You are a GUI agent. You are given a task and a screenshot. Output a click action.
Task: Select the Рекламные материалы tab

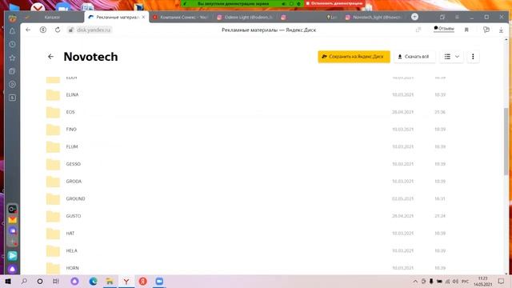coord(117,17)
